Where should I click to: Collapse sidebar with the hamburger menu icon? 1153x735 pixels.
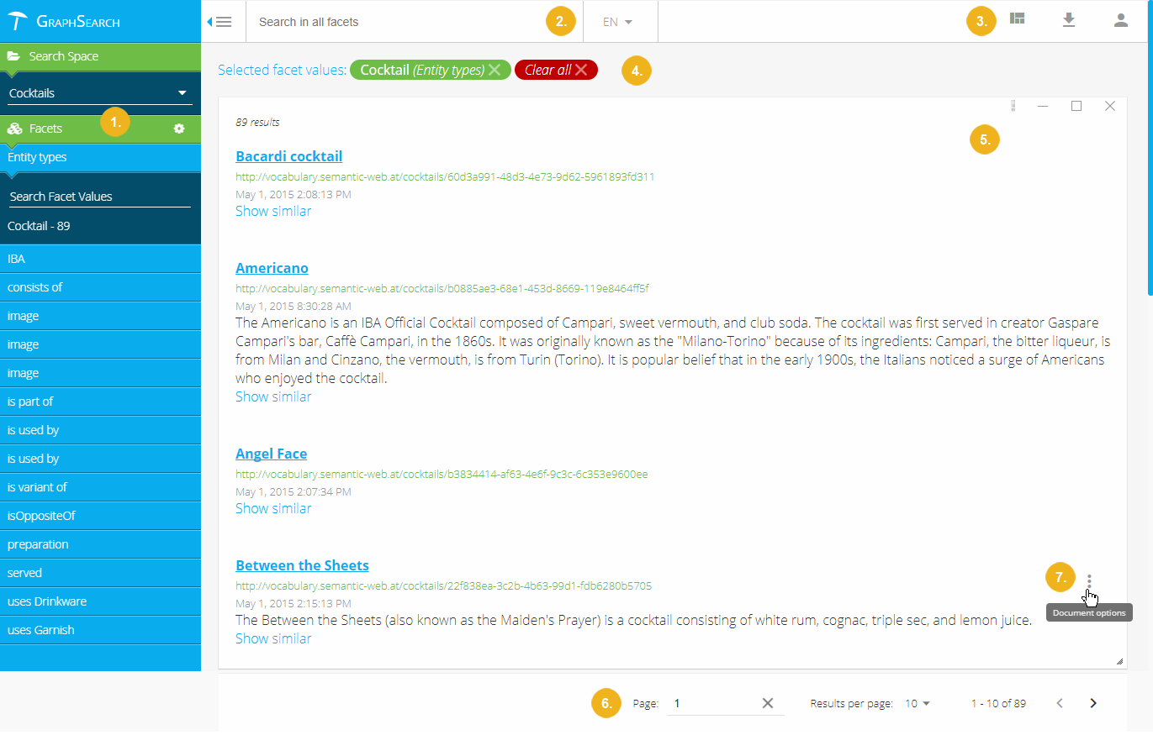[220, 22]
